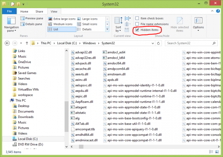The image size is (223, 157).
Task: Enable Item check boxes option
Action: pyautogui.click(x=137, y=18)
